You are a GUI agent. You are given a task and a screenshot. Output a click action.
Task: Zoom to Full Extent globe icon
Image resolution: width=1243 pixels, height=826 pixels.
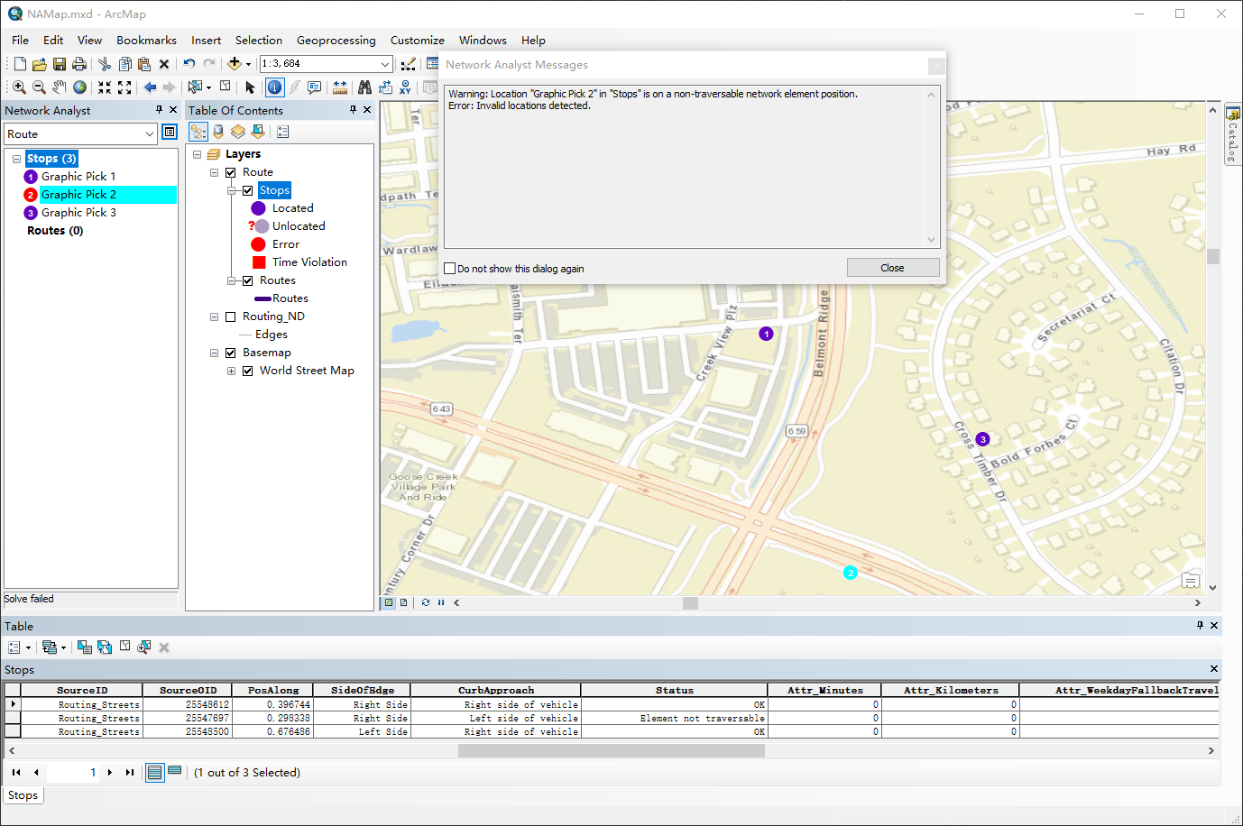click(80, 87)
